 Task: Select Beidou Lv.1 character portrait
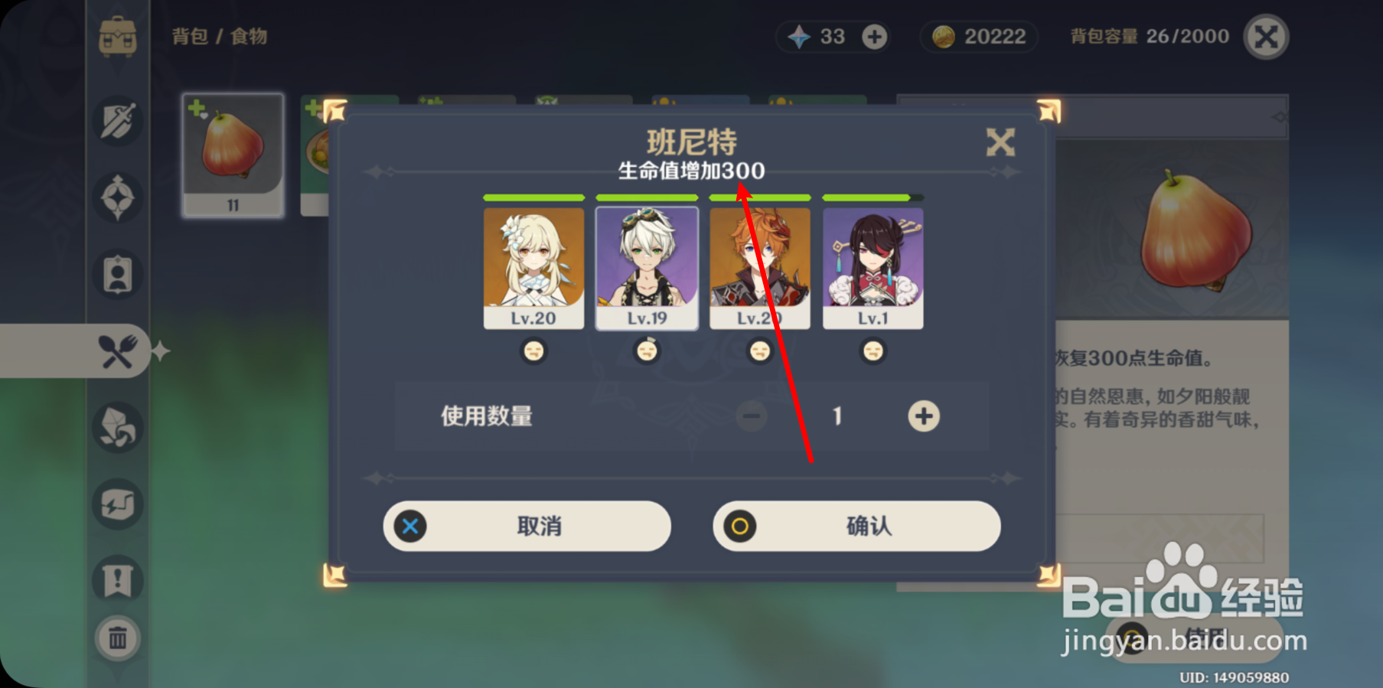pos(873,269)
